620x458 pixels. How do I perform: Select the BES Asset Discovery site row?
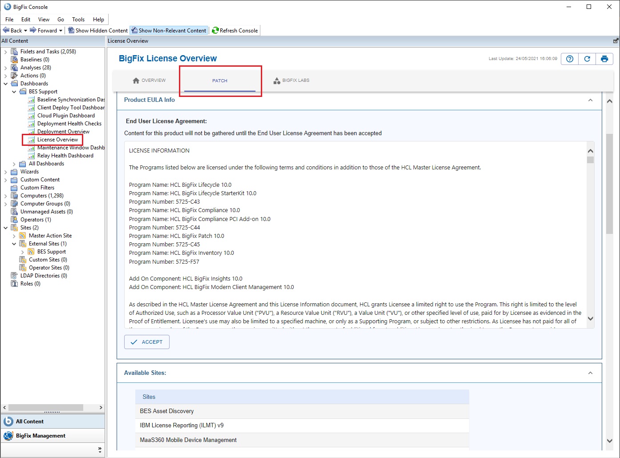click(x=302, y=411)
